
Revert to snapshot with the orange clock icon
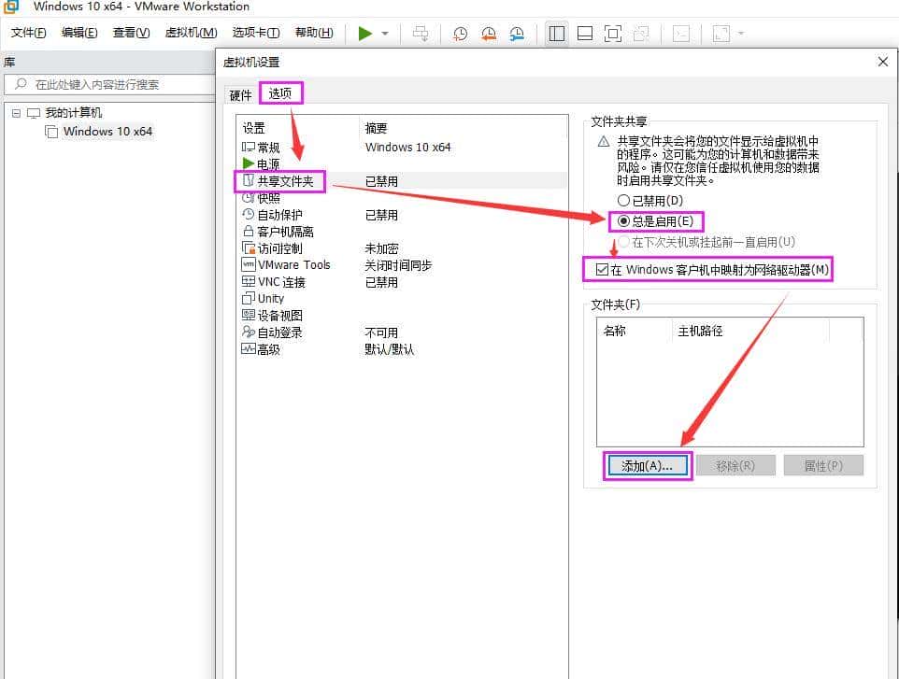487,34
